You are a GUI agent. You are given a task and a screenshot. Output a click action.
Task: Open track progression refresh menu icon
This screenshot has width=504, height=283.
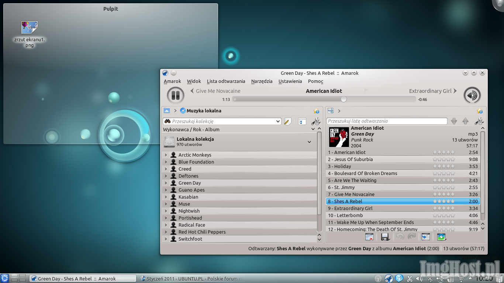click(442, 237)
